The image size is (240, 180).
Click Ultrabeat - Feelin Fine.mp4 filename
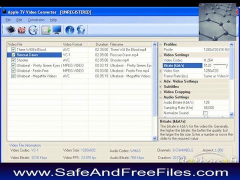coord(129,71)
